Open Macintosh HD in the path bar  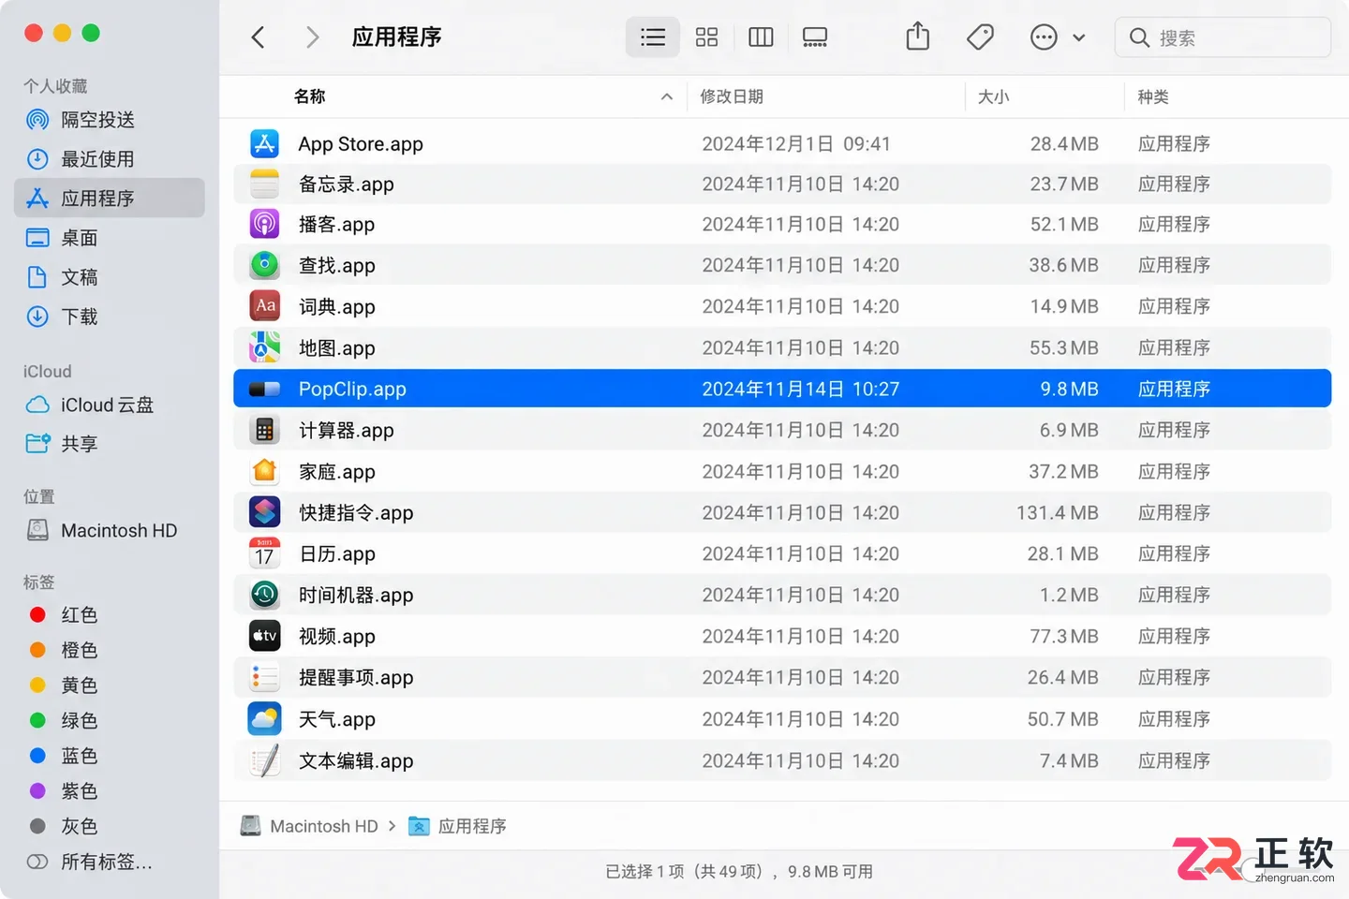pyautogui.click(x=310, y=826)
